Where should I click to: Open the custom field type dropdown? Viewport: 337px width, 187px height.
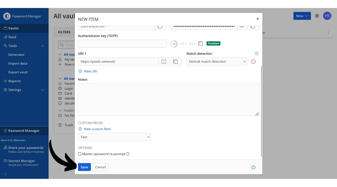click(114, 137)
